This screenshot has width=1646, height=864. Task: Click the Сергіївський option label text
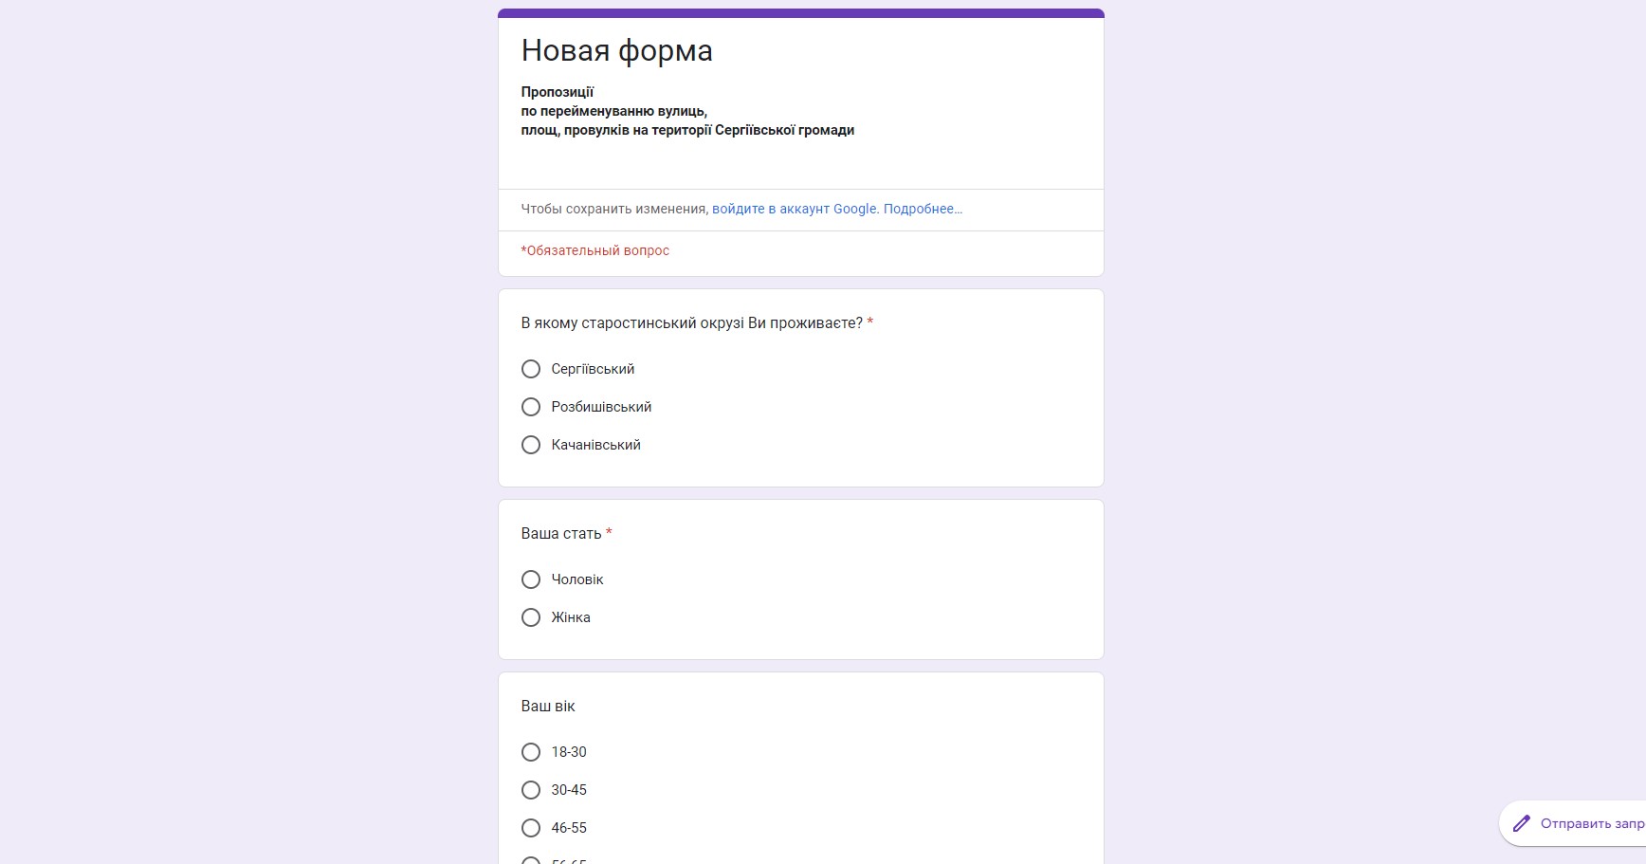click(x=593, y=369)
